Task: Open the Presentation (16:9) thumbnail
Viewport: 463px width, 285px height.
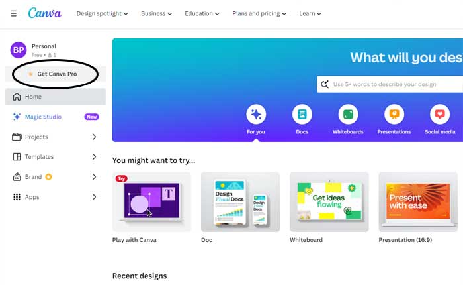Action: pos(418,202)
